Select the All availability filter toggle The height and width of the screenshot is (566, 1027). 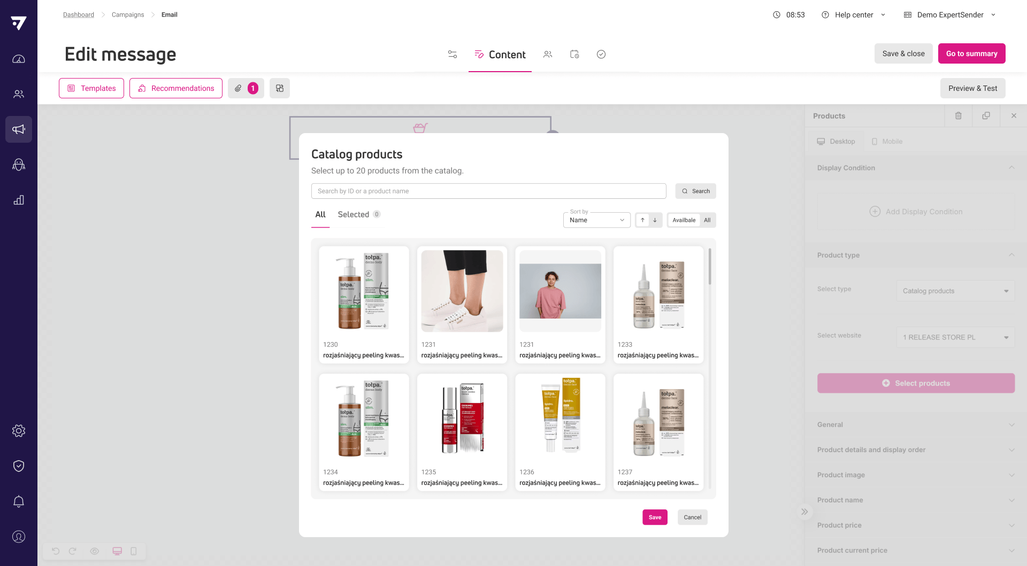(x=707, y=220)
